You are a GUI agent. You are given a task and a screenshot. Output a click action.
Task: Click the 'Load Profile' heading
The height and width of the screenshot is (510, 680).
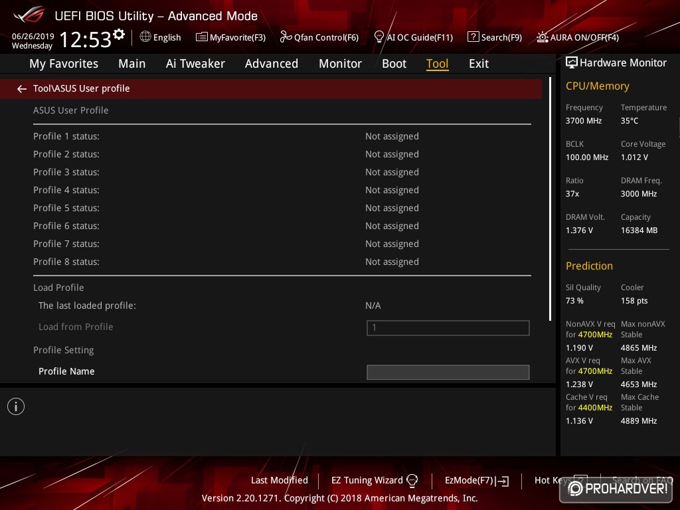tap(58, 288)
